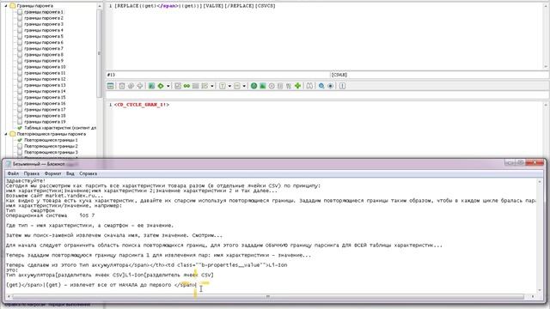Click the gray image icon left of chain link
Image resolution: width=550 pixels, height=309 pixels.
(x=178, y=86)
